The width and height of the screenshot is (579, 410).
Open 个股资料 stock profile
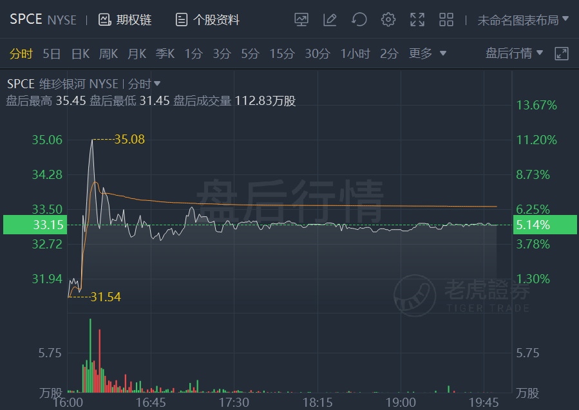(207, 20)
